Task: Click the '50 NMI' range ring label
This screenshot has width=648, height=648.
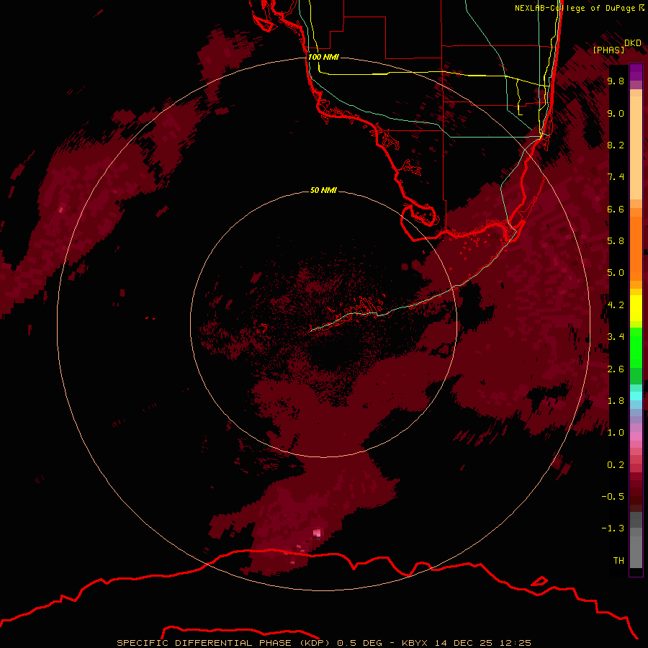Action: coord(323,191)
